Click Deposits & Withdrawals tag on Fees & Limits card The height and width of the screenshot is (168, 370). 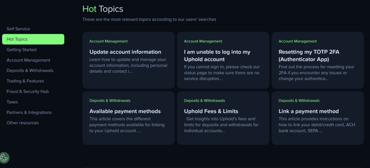tap(204, 101)
